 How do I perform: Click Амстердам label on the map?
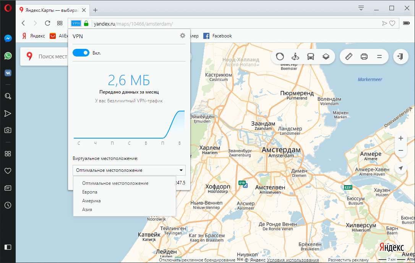(281, 150)
